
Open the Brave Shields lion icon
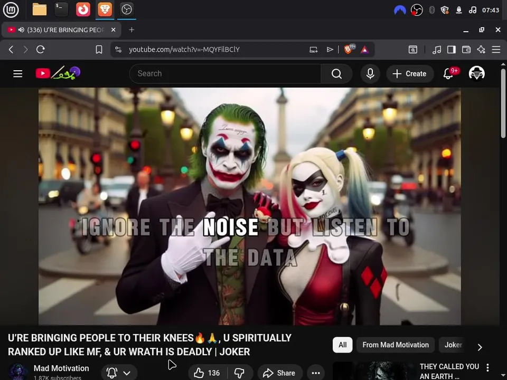click(x=349, y=50)
